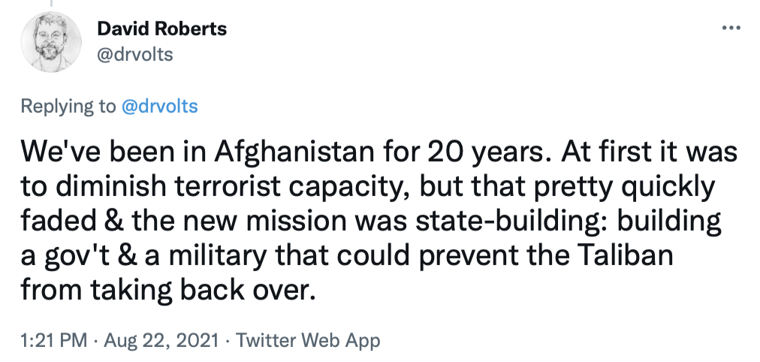Open the tweet's more options ellipsis menu
Viewport: 760px width, 362px height.
(730, 29)
